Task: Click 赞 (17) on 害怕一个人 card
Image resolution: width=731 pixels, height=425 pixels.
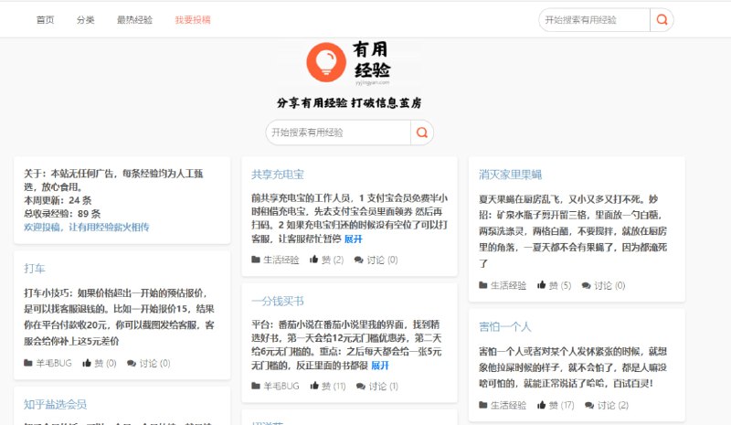Action: point(561,406)
